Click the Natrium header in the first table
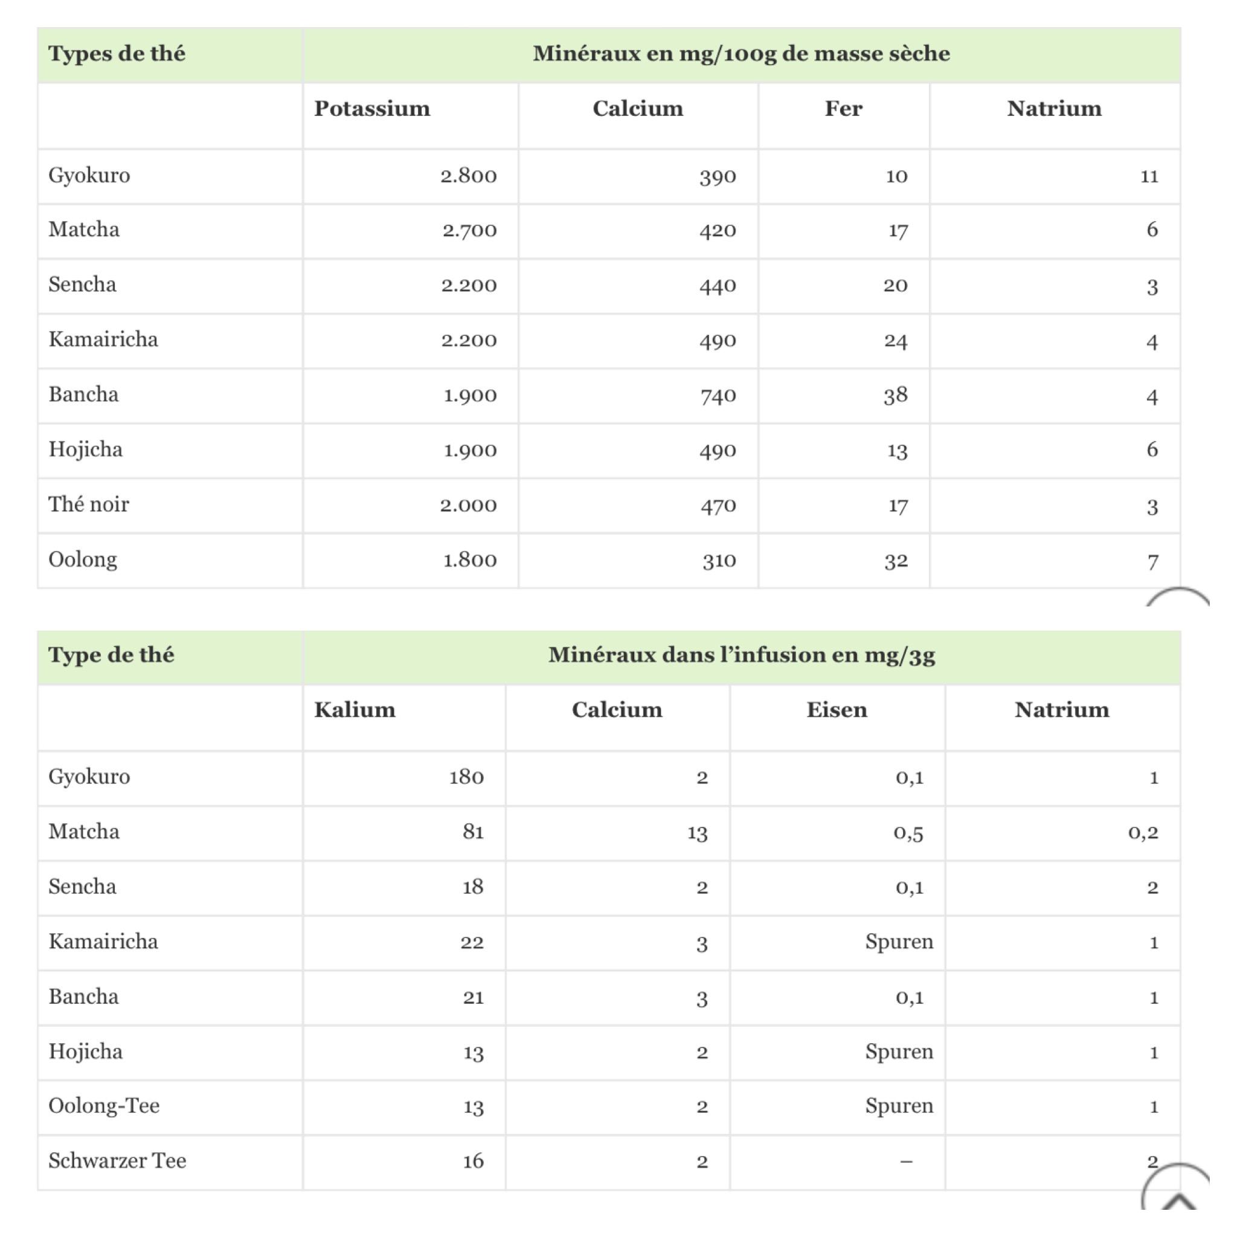This screenshot has height=1237, width=1237. point(1055,108)
